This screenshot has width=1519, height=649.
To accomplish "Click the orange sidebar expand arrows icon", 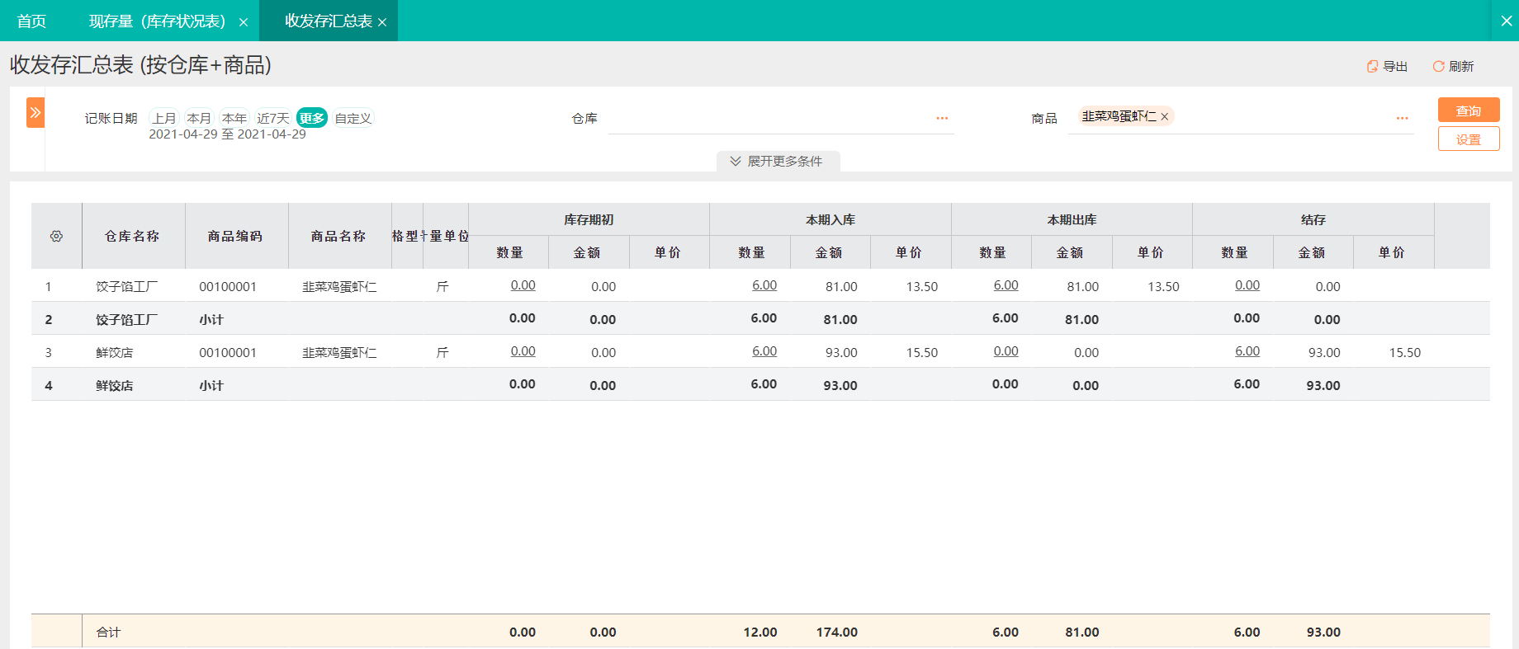I will (35, 112).
